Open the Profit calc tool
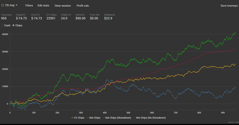Image resolution: width=239 pixels, height=125 pixels. coord(83,6)
